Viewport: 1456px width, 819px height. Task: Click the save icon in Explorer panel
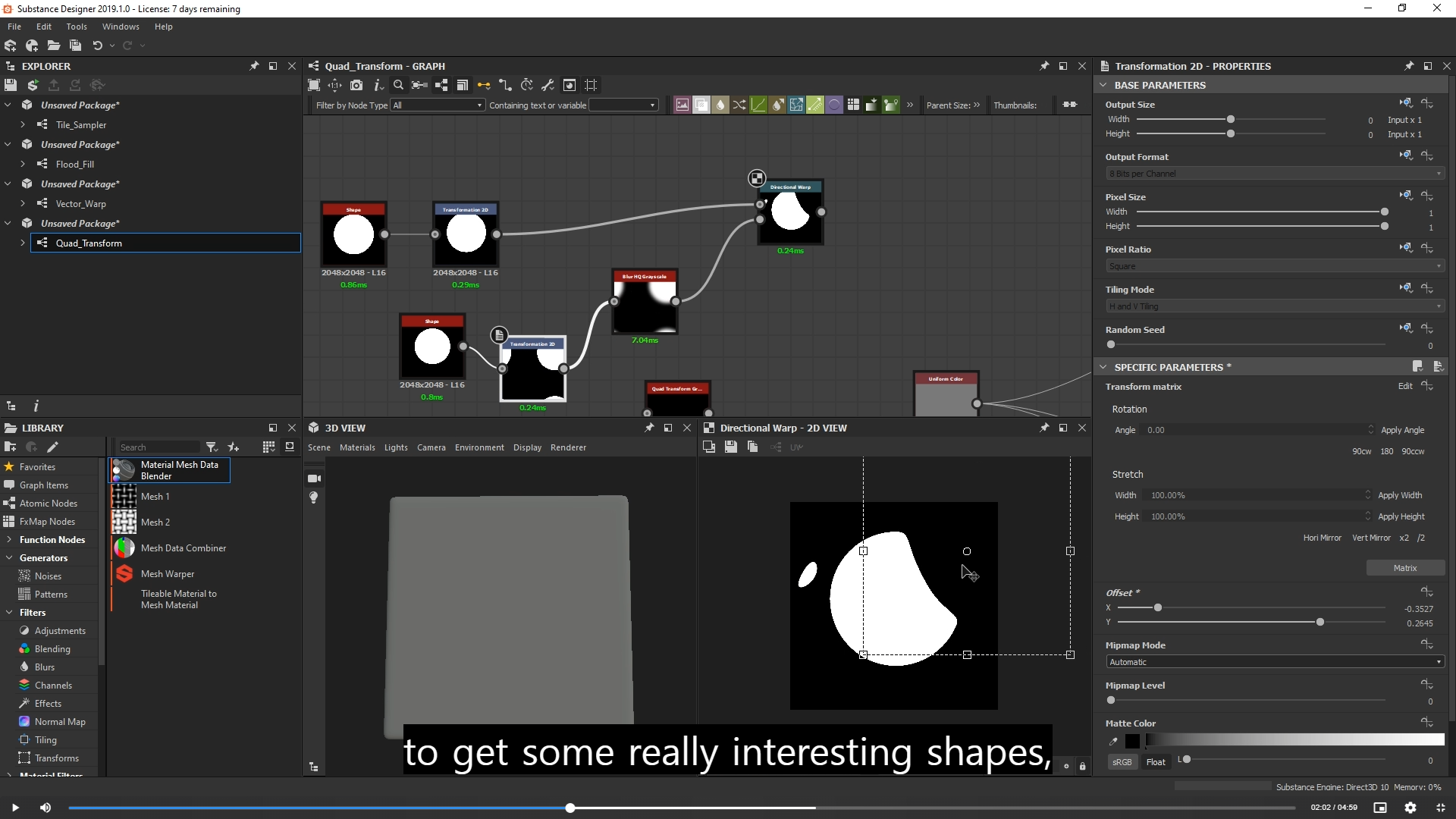click(11, 85)
